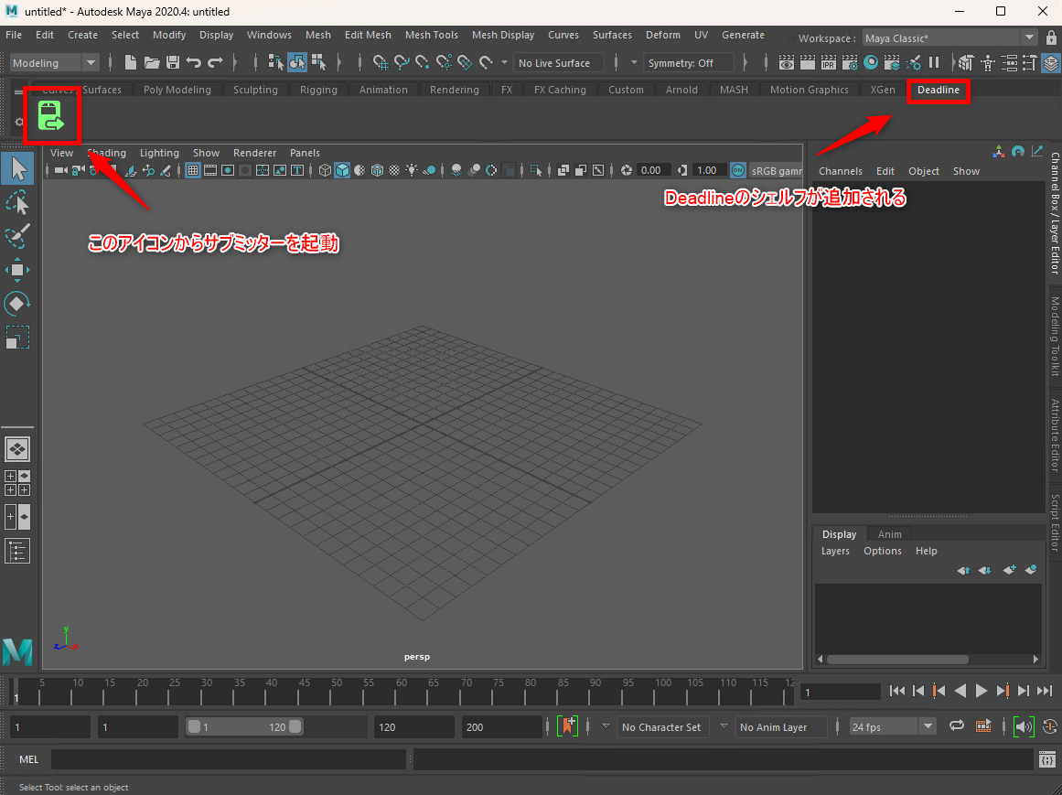Switch to the Rigging shelf tab
1062x795 pixels.
coord(318,90)
